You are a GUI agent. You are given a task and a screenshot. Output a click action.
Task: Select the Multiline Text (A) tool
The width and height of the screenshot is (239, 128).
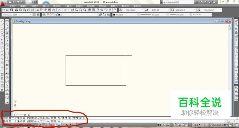click(x=2, y=90)
